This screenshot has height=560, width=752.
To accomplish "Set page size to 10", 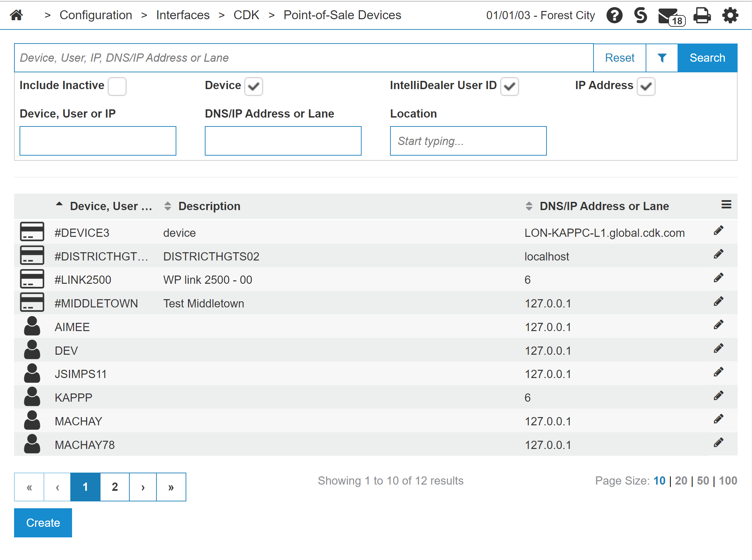I will click(x=659, y=480).
